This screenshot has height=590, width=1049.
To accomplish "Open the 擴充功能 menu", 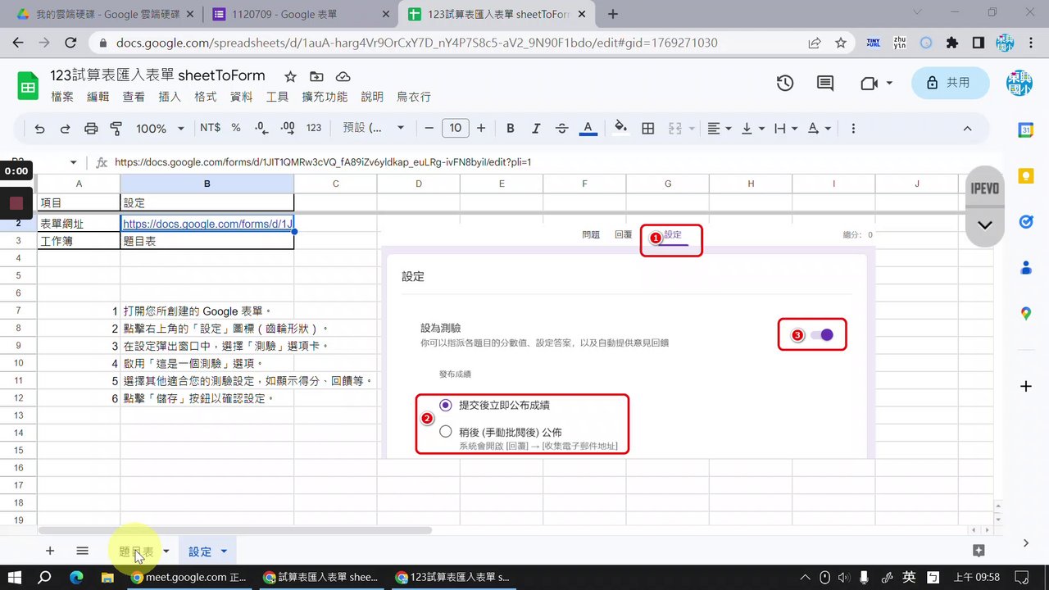I will coord(325,97).
